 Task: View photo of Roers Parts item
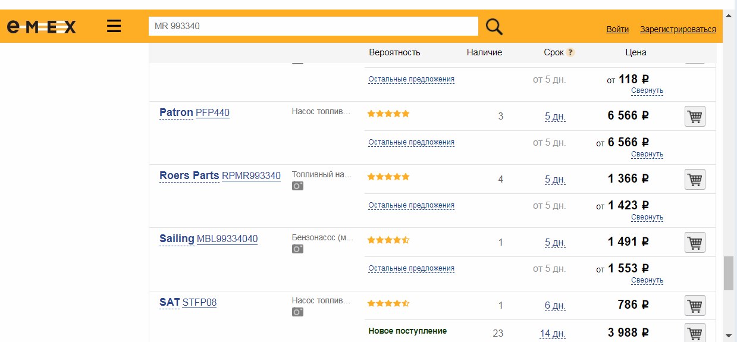click(x=297, y=186)
